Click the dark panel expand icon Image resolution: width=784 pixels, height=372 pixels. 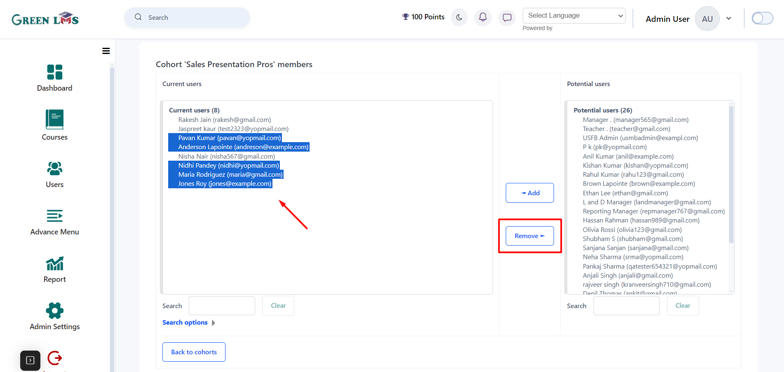click(x=30, y=360)
